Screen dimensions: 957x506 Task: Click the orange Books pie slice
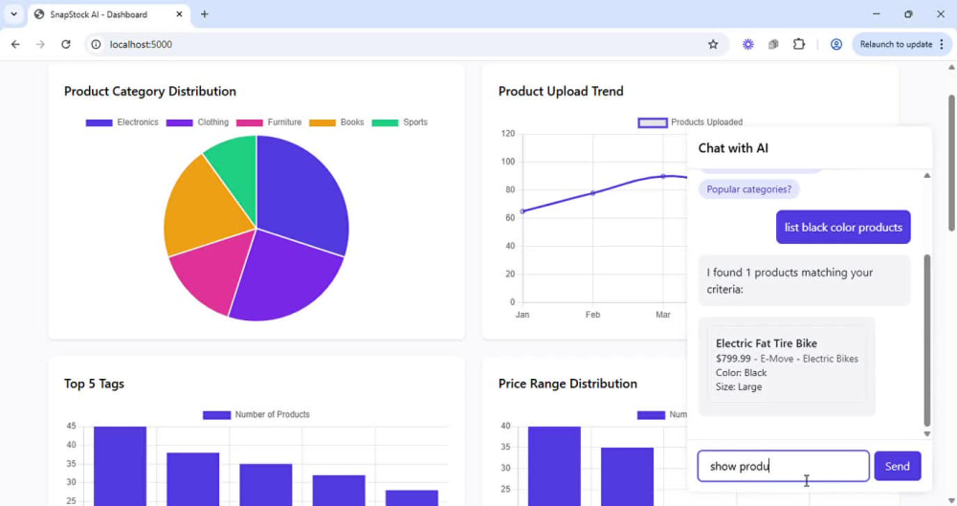tap(201, 208)
